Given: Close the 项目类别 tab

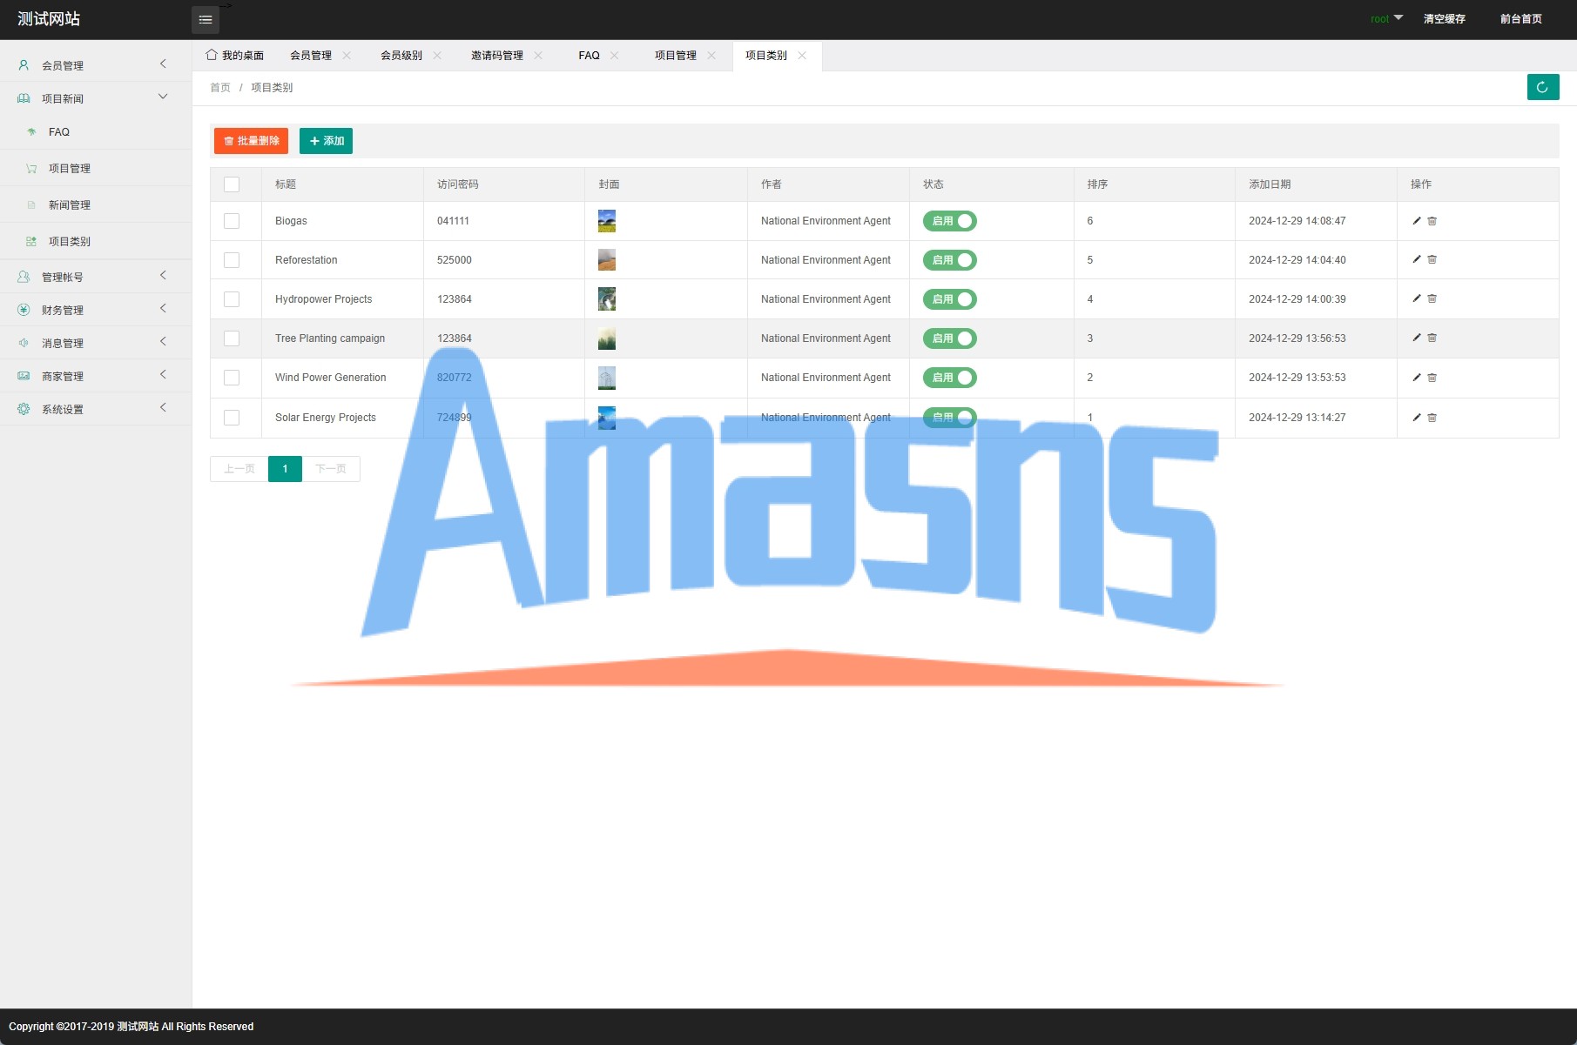Looking at the screenshot, I should coord(802,55).
